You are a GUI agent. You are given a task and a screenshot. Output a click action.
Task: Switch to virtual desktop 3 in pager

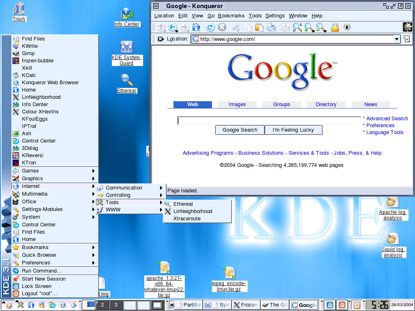(x=116, y=305)
